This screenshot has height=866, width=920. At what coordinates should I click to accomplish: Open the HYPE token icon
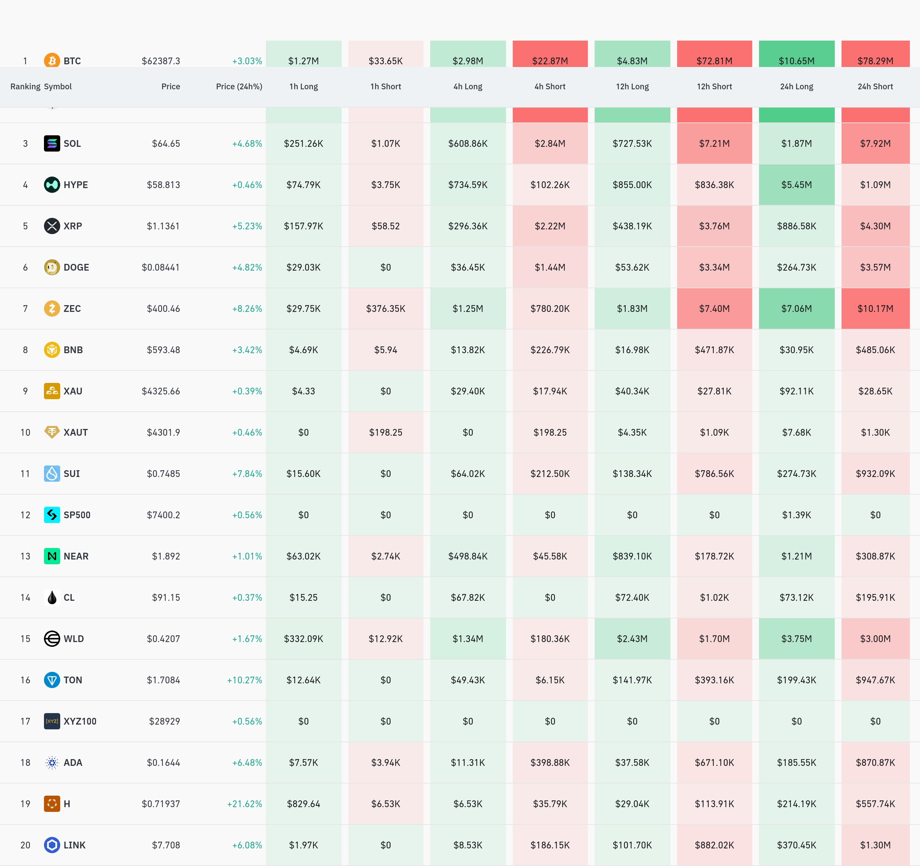(52, 185)
